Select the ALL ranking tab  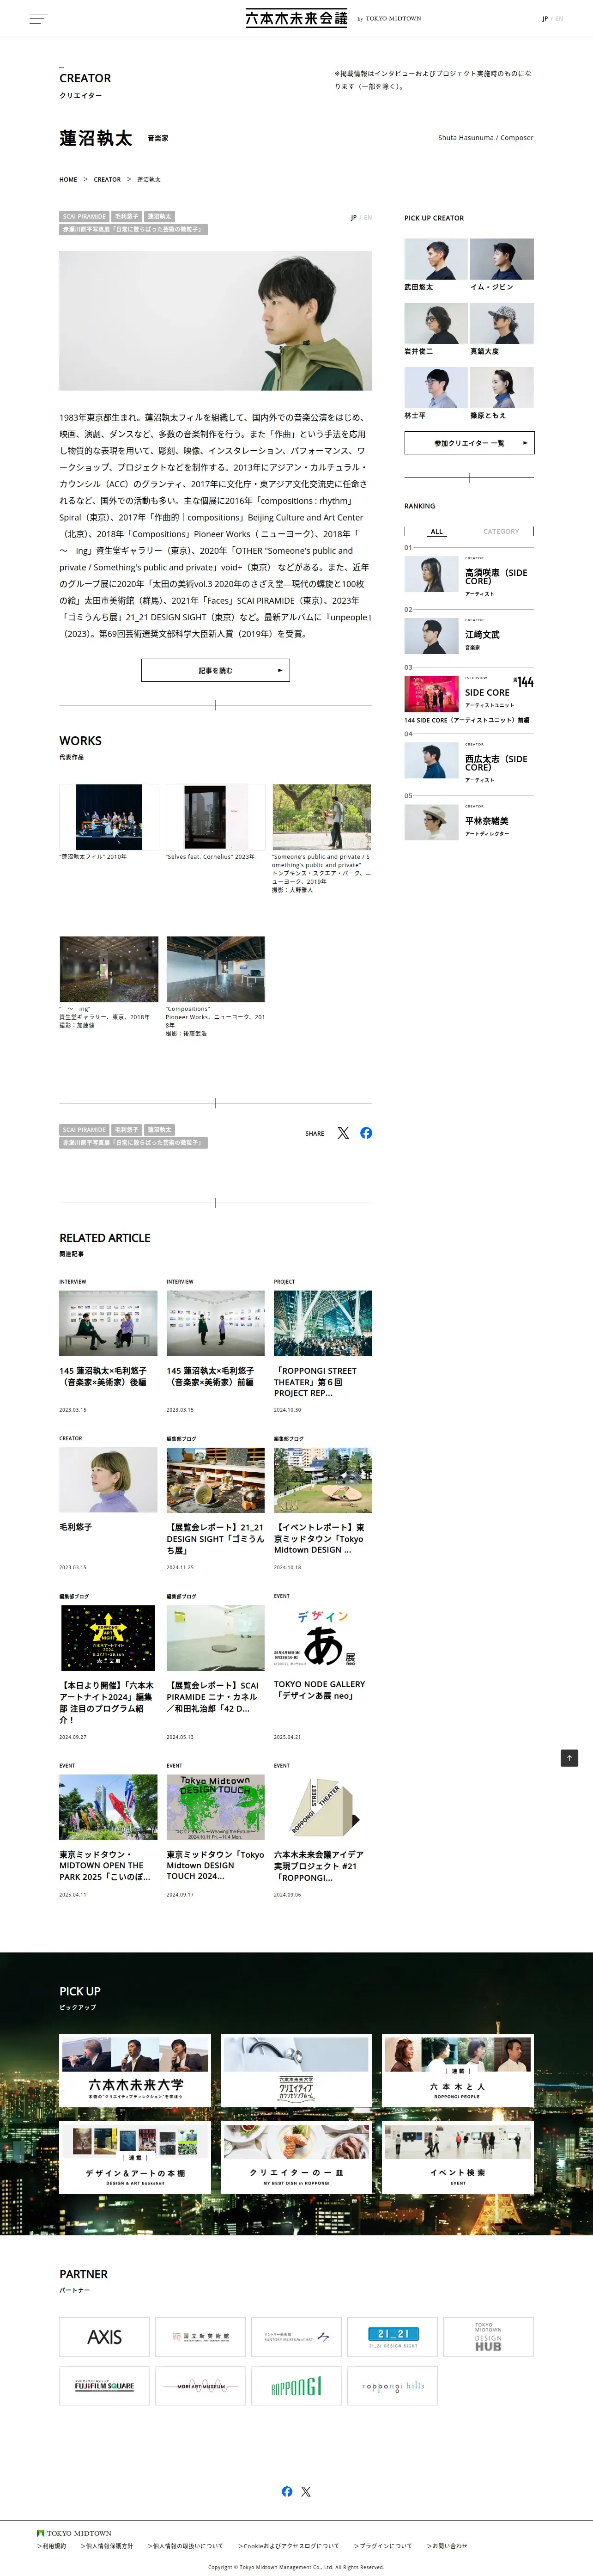tap(436, 531)
